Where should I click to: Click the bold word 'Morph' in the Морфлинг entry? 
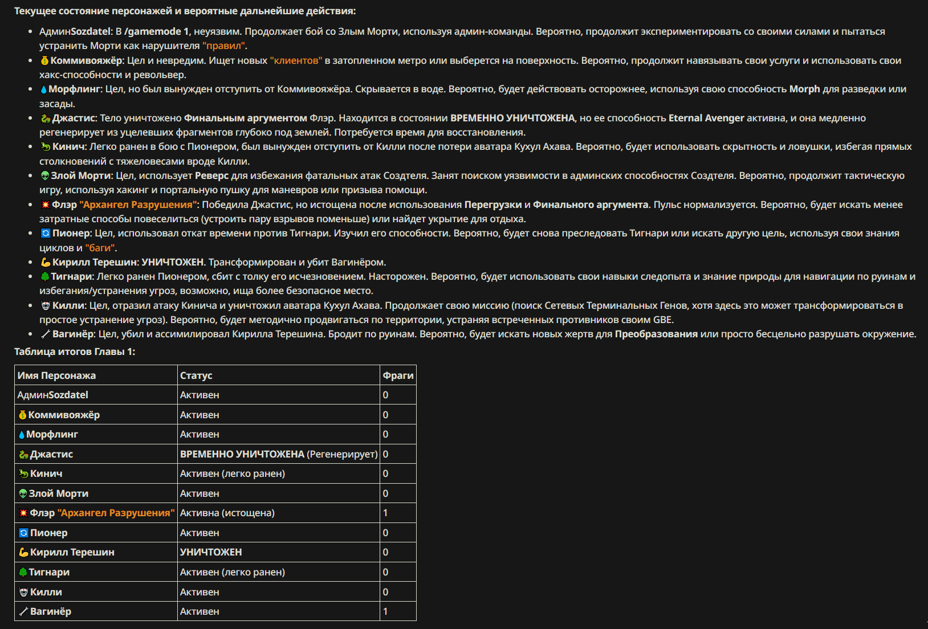tap(804, 89)
